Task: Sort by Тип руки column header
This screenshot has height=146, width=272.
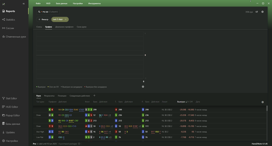Action: tap(40, 102)
